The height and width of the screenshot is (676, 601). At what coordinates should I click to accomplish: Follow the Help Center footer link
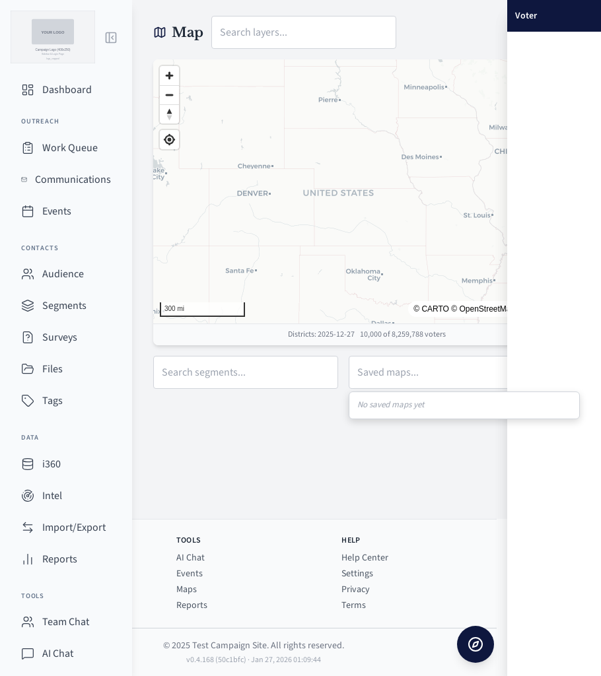[x=365, y=557]
